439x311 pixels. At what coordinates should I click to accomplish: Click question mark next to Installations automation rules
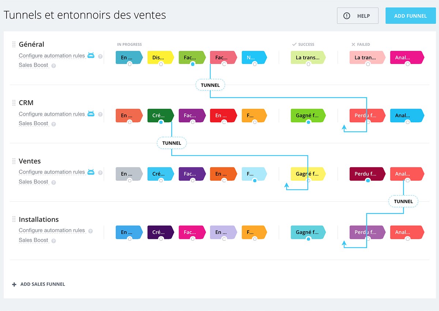point(90,231)
